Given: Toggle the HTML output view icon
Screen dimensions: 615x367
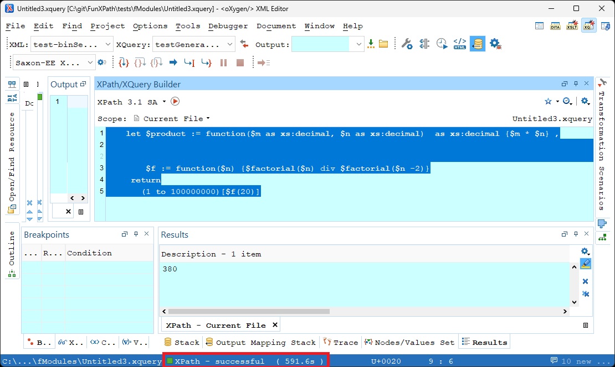Looking at the screenshot, I should coord(460,44).
